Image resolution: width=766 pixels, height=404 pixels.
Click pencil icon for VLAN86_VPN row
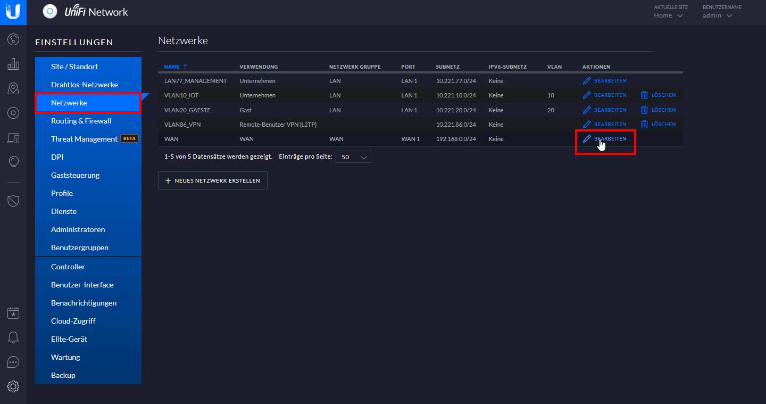[587, 124]
